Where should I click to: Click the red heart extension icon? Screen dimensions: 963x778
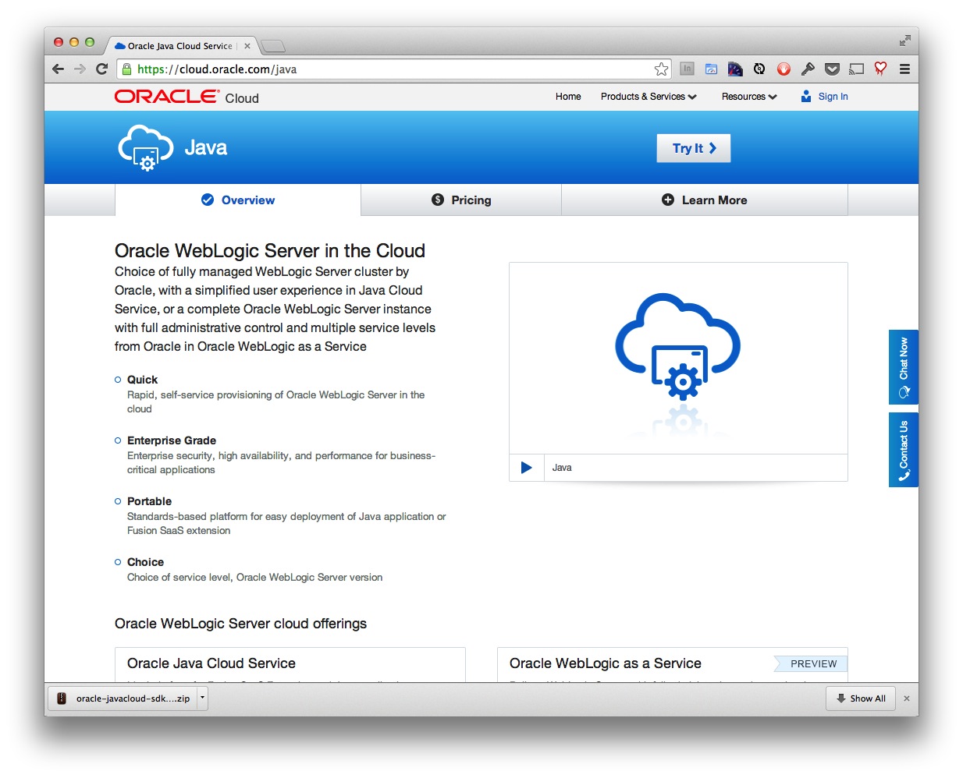880,69
